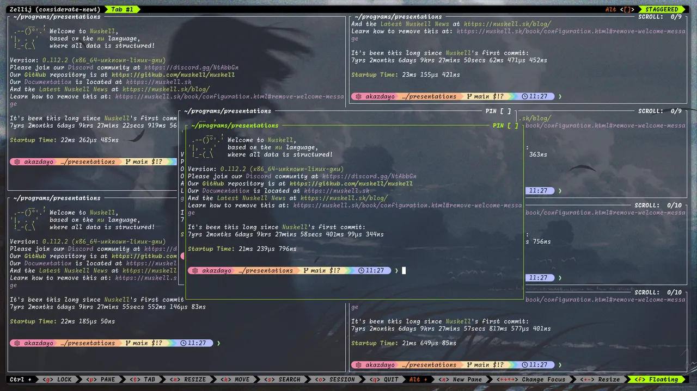Click clock icon in pane with 23ms 155µs startup
This screenshot has height=391, width=697.
pyautogui.click(x=525, y=96)
